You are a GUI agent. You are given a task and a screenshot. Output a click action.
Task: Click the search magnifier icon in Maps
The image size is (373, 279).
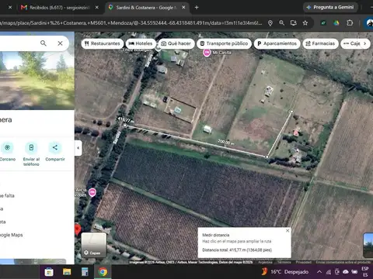coord(44,43)
